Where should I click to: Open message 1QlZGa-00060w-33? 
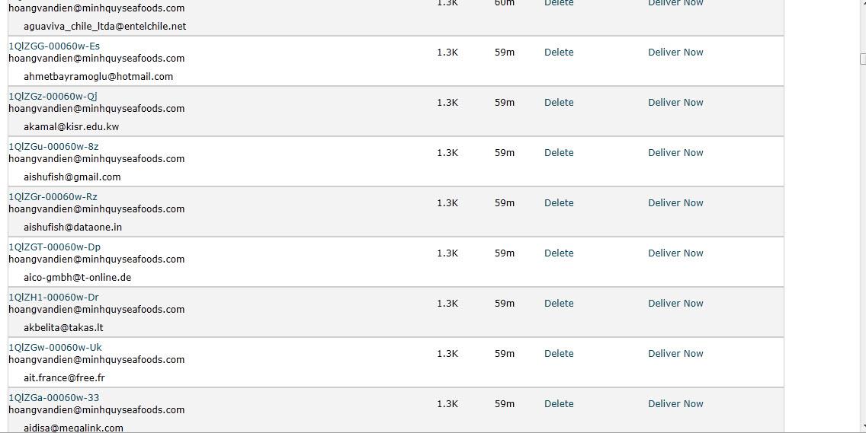pyautogui.click(x=54, y=397)
